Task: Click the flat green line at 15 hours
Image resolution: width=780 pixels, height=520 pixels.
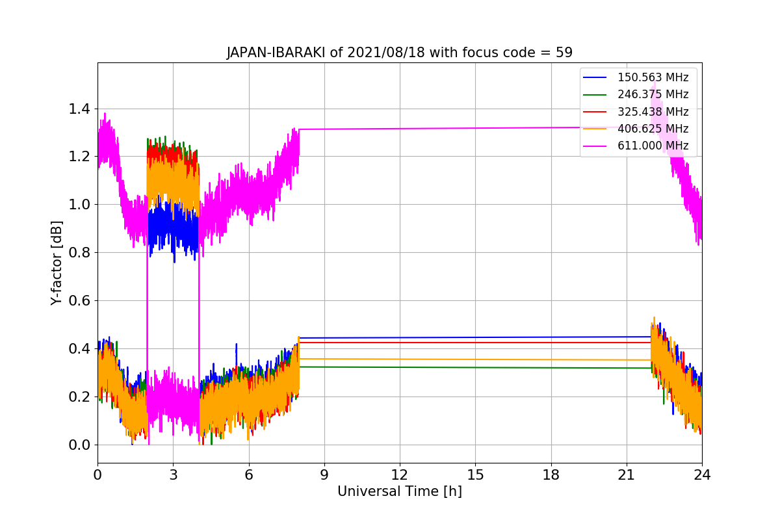Action: click(475, 367)
